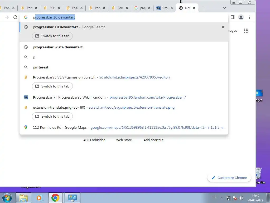Open the 112 Rumfields Rd Google Maps suggestion
The image size is (270, 203).
coord(124,127)
